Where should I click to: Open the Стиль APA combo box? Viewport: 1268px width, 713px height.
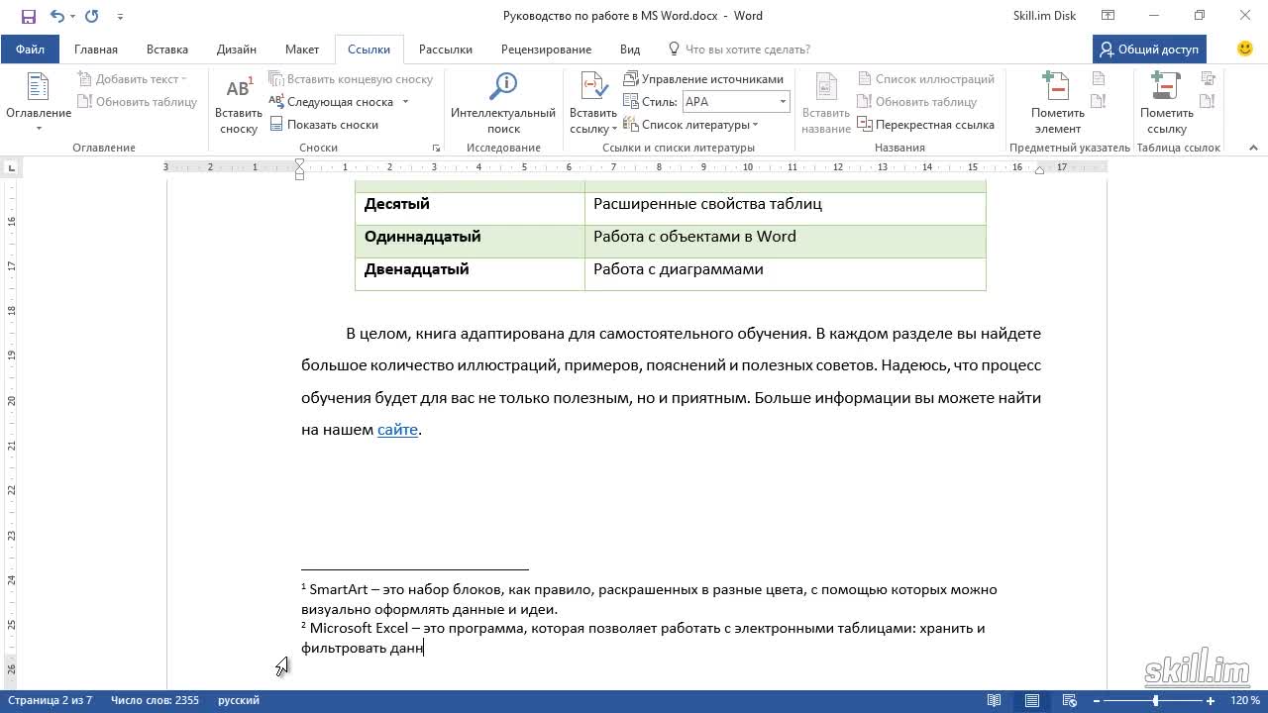click(736, 102)
